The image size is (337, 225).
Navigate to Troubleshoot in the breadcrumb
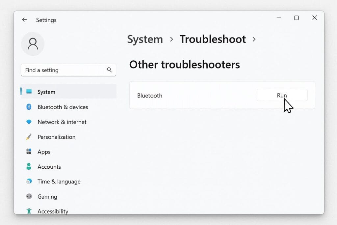[x=213, y=39]
